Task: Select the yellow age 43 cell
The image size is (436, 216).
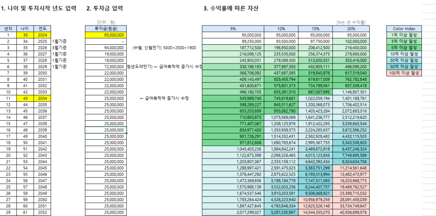Action: [x=25, y=98]
